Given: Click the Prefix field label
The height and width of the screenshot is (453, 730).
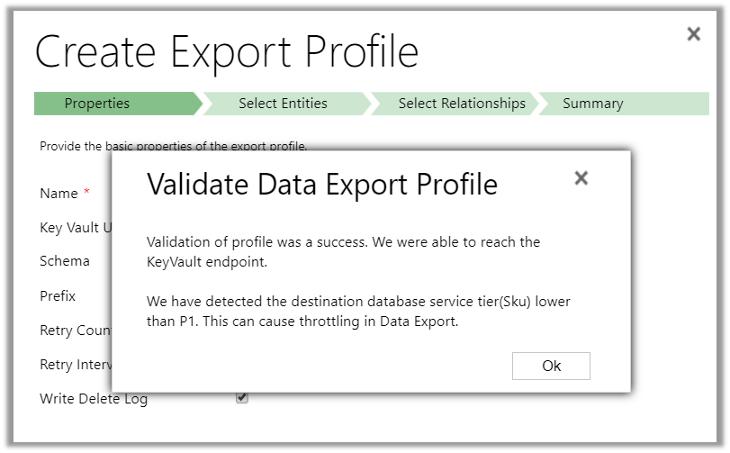Looking at the screenshot, I should (x=58, y=295).
